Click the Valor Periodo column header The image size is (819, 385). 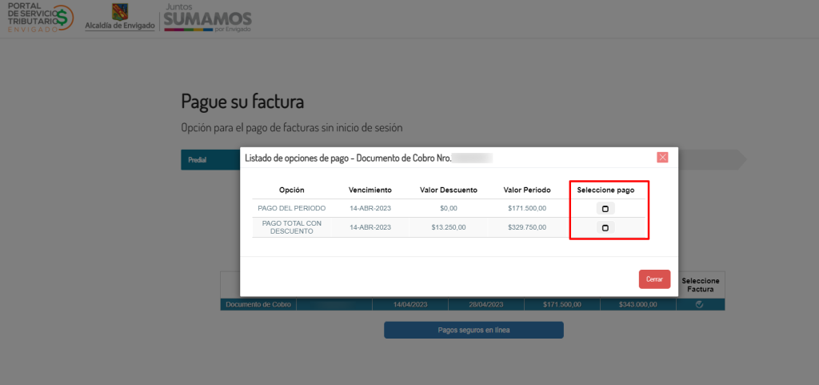pos(526,190)
